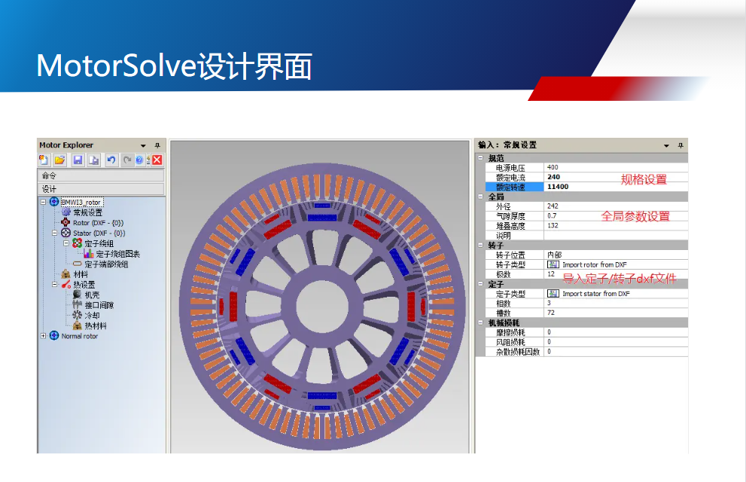Screen dimensions: 746x482
Task: Open the Motor Explorer panel dropdown arrow
Action: 143,145
